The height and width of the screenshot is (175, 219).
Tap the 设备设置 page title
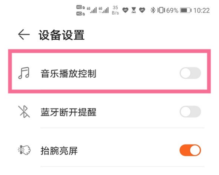pos(61,35)
